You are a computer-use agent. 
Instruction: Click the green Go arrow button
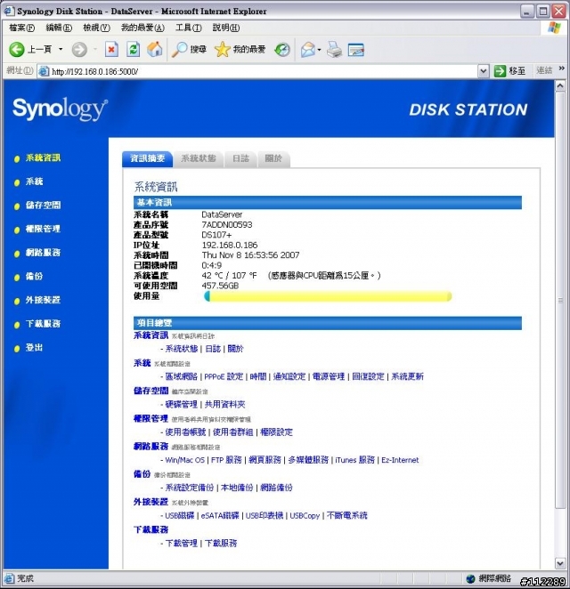pyautogui.click(x=500, y=70)
